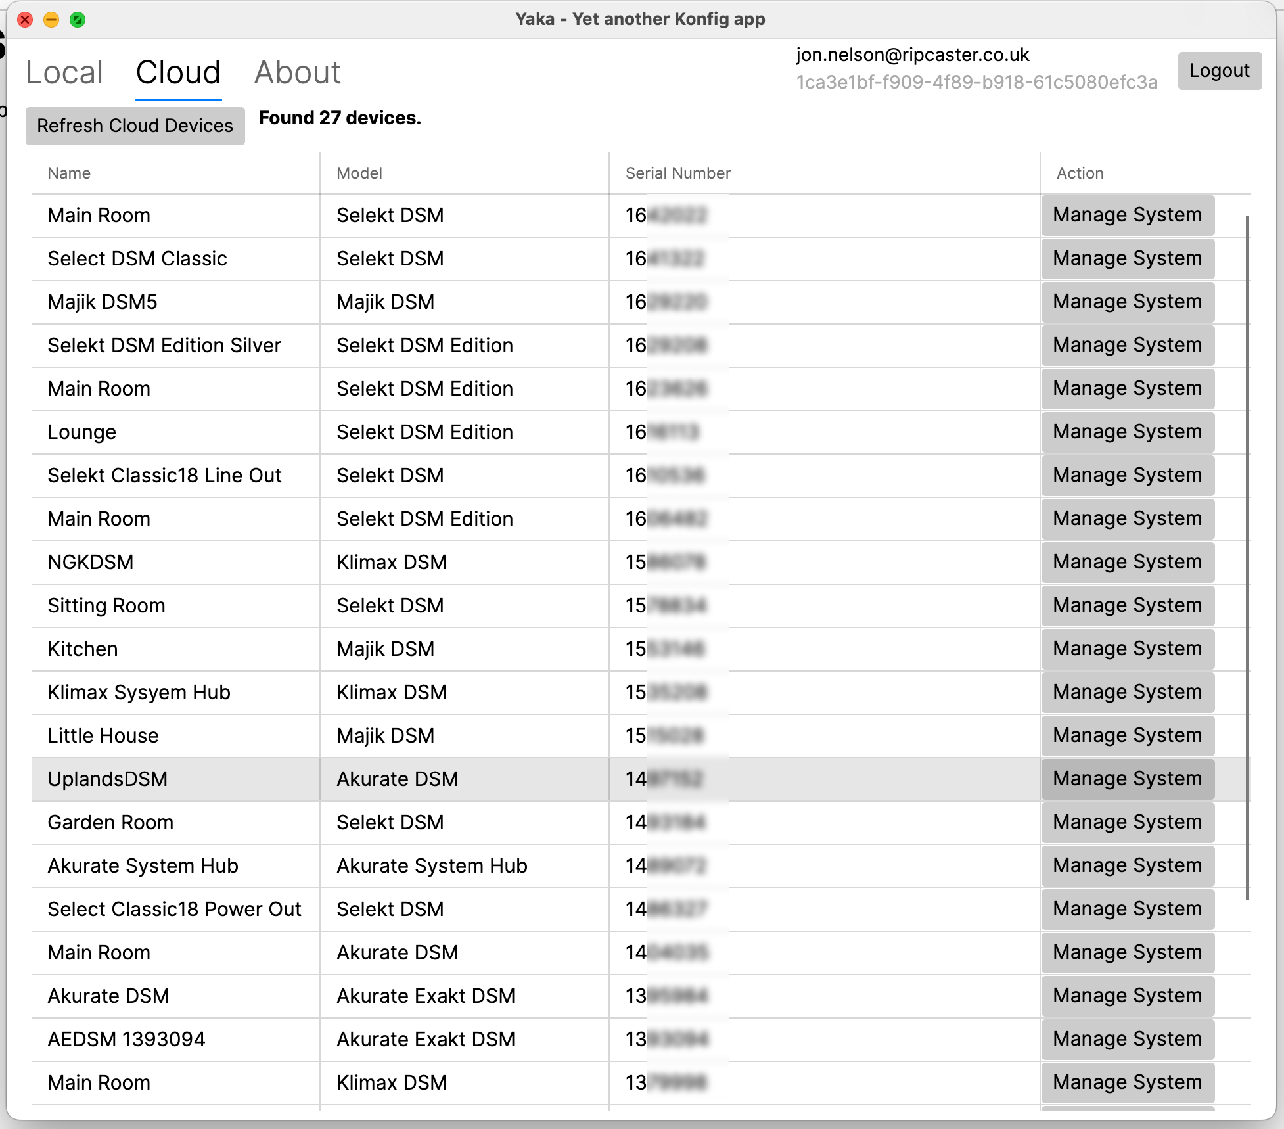Viewport: 1284px width, 1129px height.
Task: Manage System for NGKDSM Klimax DSM
Action: tap(1127, 562)
